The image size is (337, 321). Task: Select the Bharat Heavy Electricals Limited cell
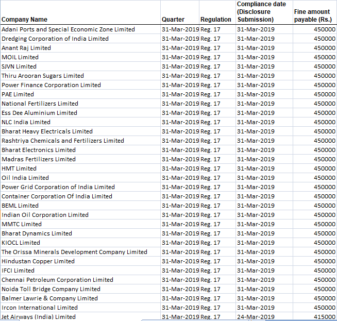(47, 131)
